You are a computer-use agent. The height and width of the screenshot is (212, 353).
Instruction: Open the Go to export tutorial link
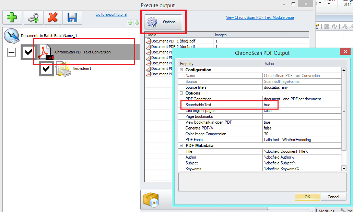coord(111,14)
